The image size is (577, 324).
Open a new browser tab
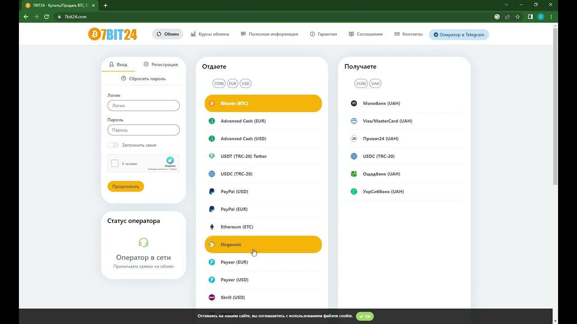[105, 5]
